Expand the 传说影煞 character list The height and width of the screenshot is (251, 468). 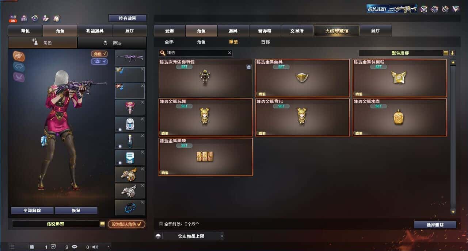(x=102, y=224)
